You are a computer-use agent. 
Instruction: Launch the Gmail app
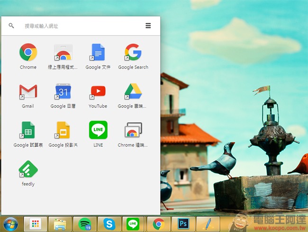[x=28, y=91]
